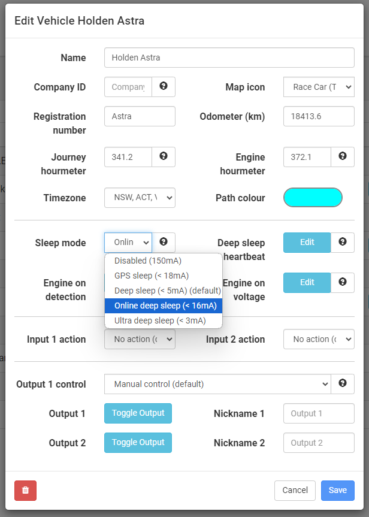
Task: Click the Company ID input field
Action: [128, 87]
